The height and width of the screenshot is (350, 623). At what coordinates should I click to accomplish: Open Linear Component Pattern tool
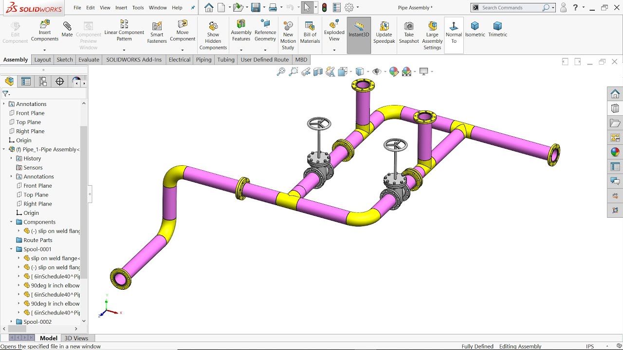[124, 31]
